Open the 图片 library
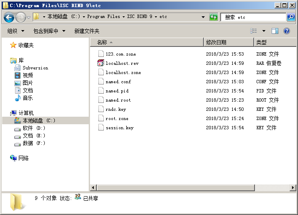The image size is (298, 215). point(28,83)
